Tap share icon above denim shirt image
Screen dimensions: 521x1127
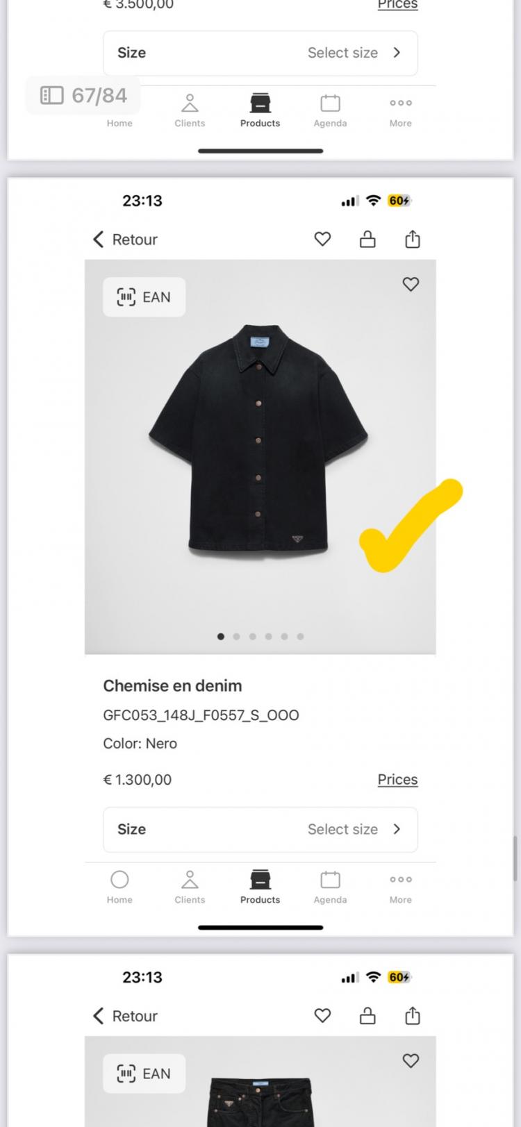(x=413, y=240)
